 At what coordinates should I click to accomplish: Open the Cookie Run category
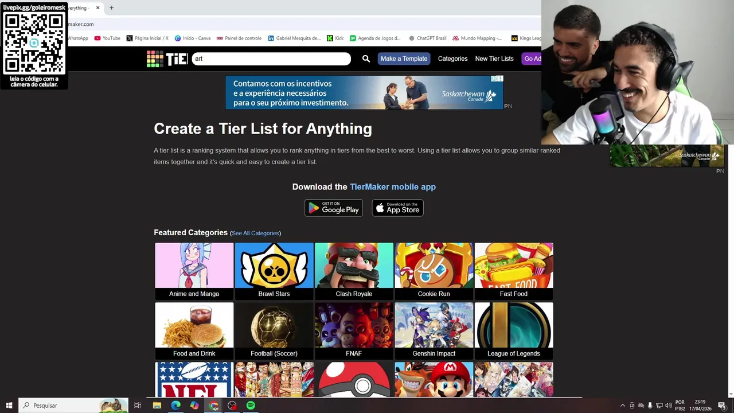click(x=434, y=271)
